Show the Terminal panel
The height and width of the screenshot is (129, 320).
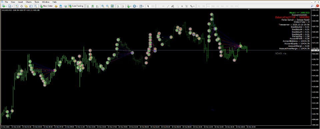coord(31,6)
